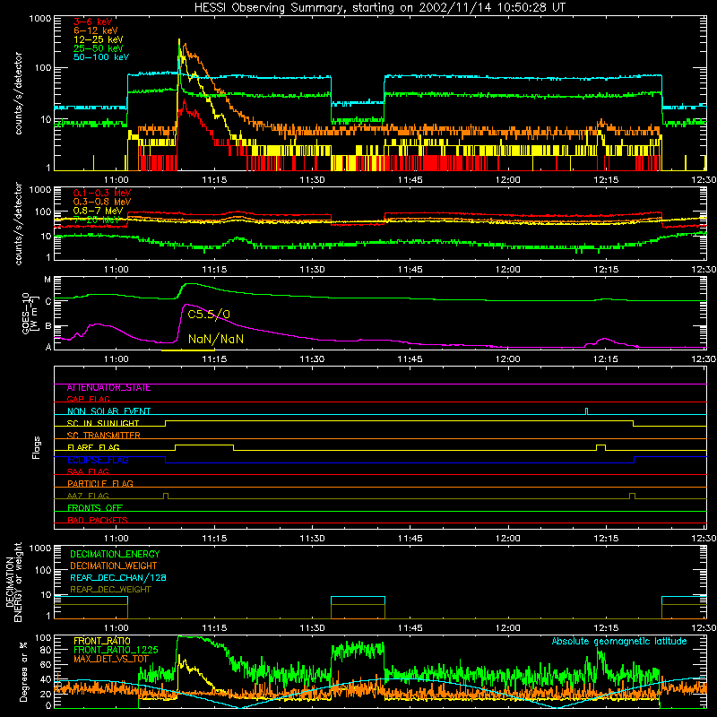The height and width of the screenshot is (717, 717).
Task: Click the Degrees or % axis label
Action: pos(23,671)
